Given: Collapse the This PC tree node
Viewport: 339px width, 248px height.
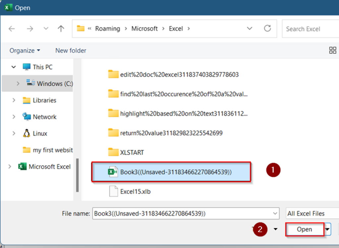Looking at the screenshot, I should [x=13, y=67].
